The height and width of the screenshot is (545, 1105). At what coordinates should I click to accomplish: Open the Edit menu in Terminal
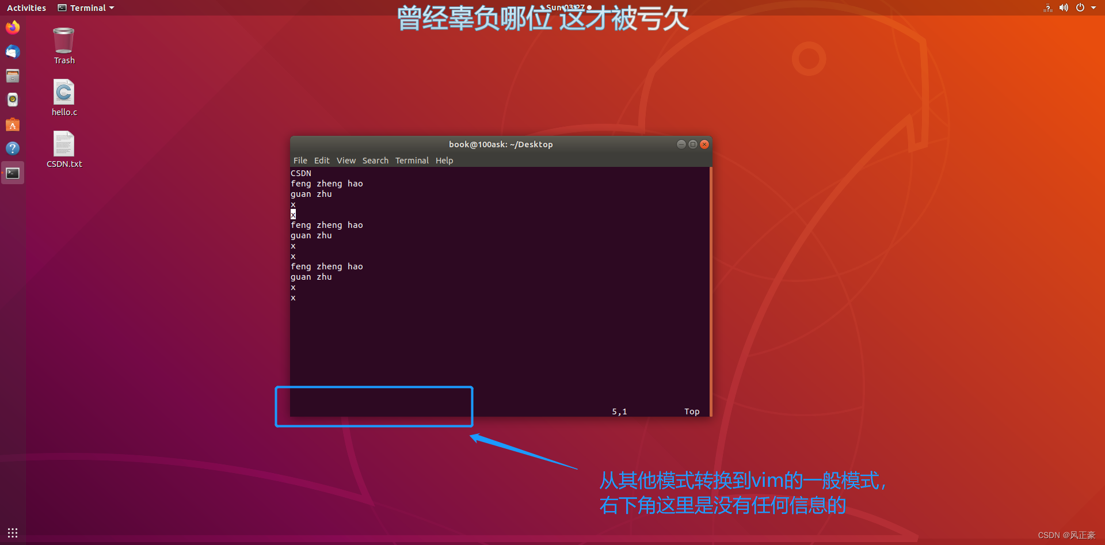[x=321, y=160]
